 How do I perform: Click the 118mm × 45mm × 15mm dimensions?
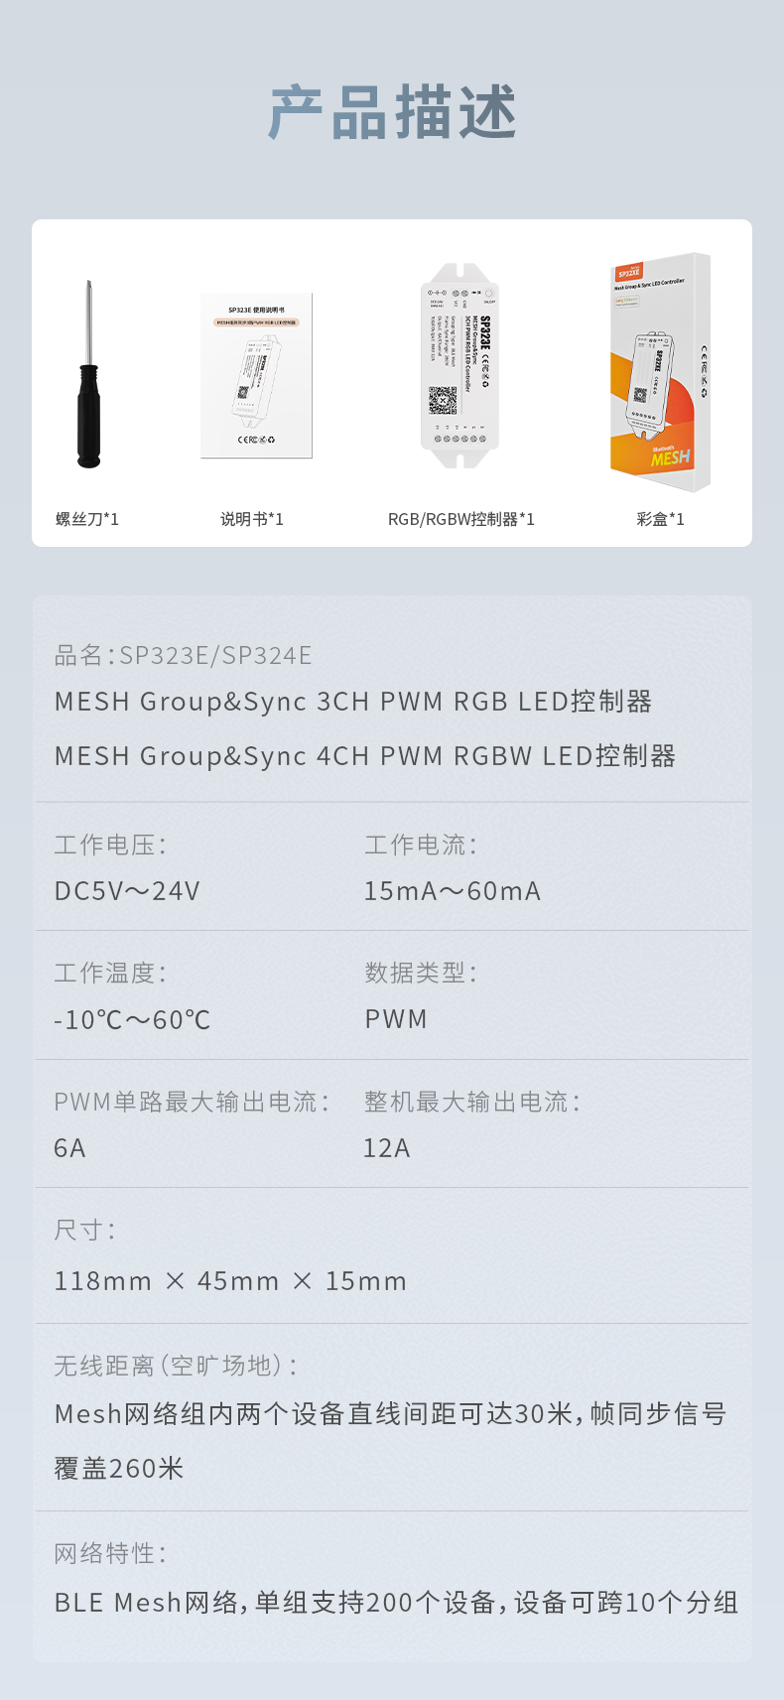230,1281
